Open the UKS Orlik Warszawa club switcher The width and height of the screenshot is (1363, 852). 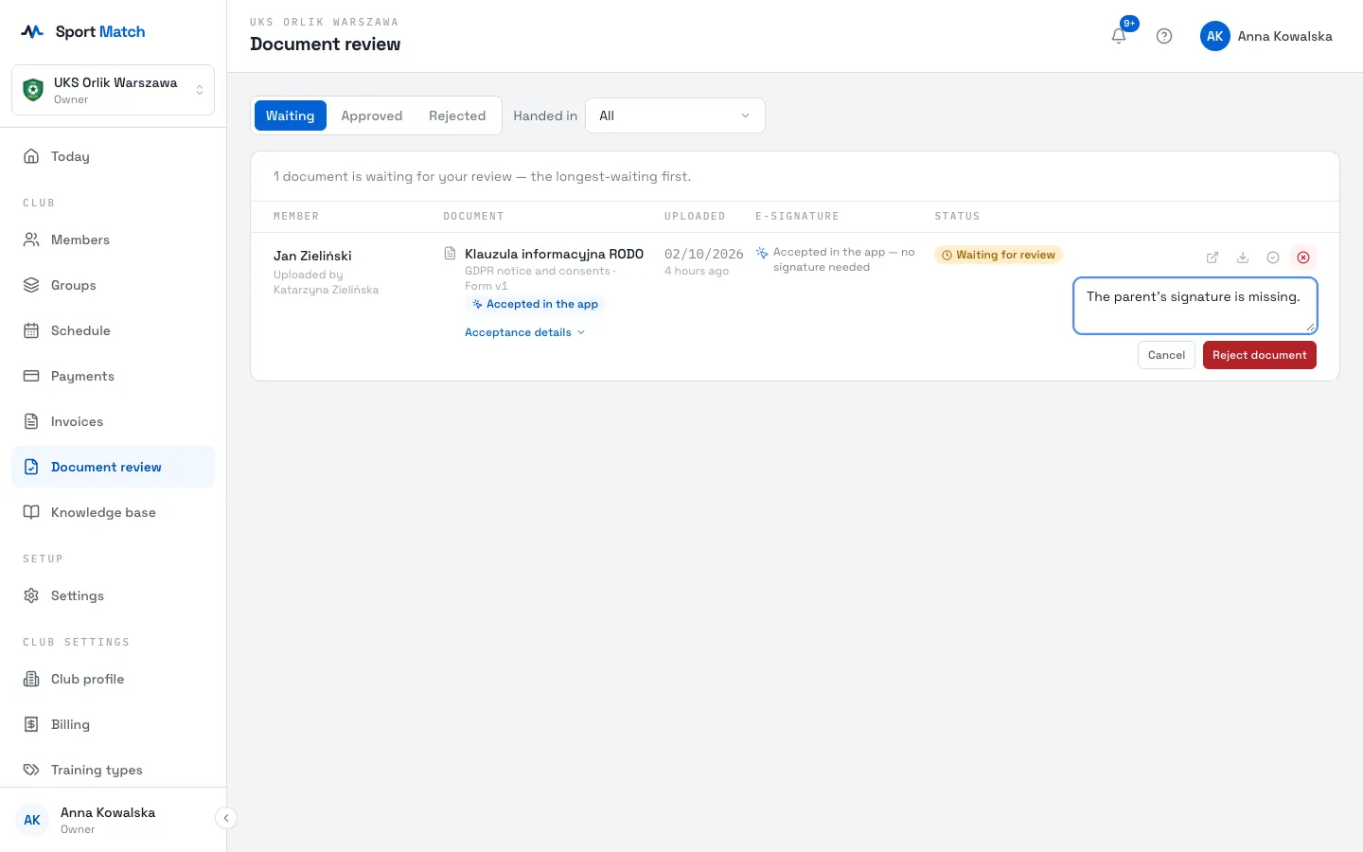pyautogui.click(x=114, y=90)
